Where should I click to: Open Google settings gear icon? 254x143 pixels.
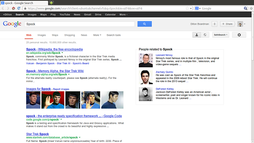(x=239, y=35)
